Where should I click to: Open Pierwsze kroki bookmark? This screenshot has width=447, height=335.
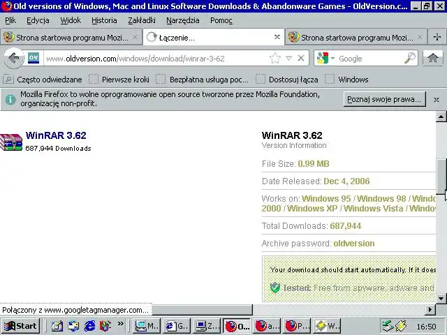pos(119,80)
